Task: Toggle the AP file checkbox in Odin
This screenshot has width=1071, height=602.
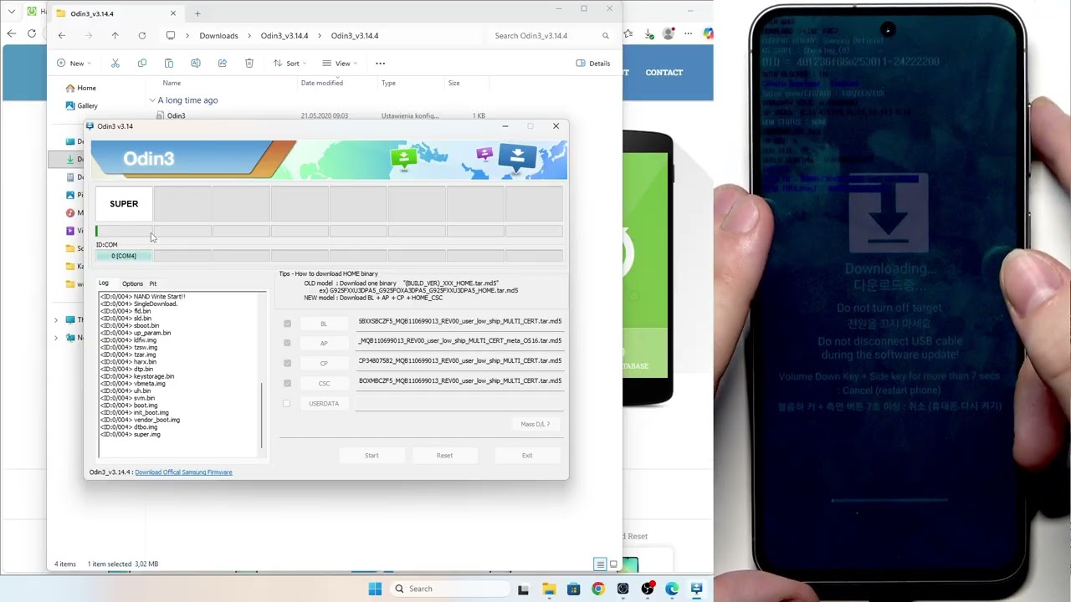Action: click(287, 343)
